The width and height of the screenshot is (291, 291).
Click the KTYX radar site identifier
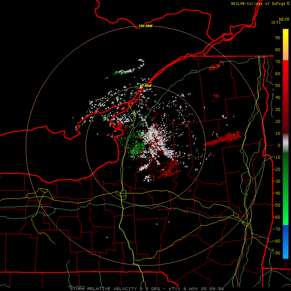click(x=175, y=289)
